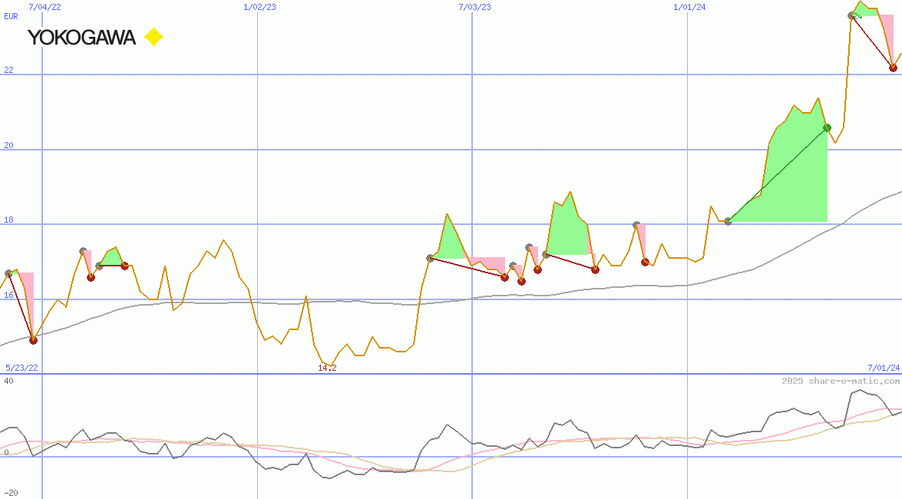Viewport: 902px width, 499px height.
Task: Click the 1/02/23 date label
Action: tap(259, 7)
